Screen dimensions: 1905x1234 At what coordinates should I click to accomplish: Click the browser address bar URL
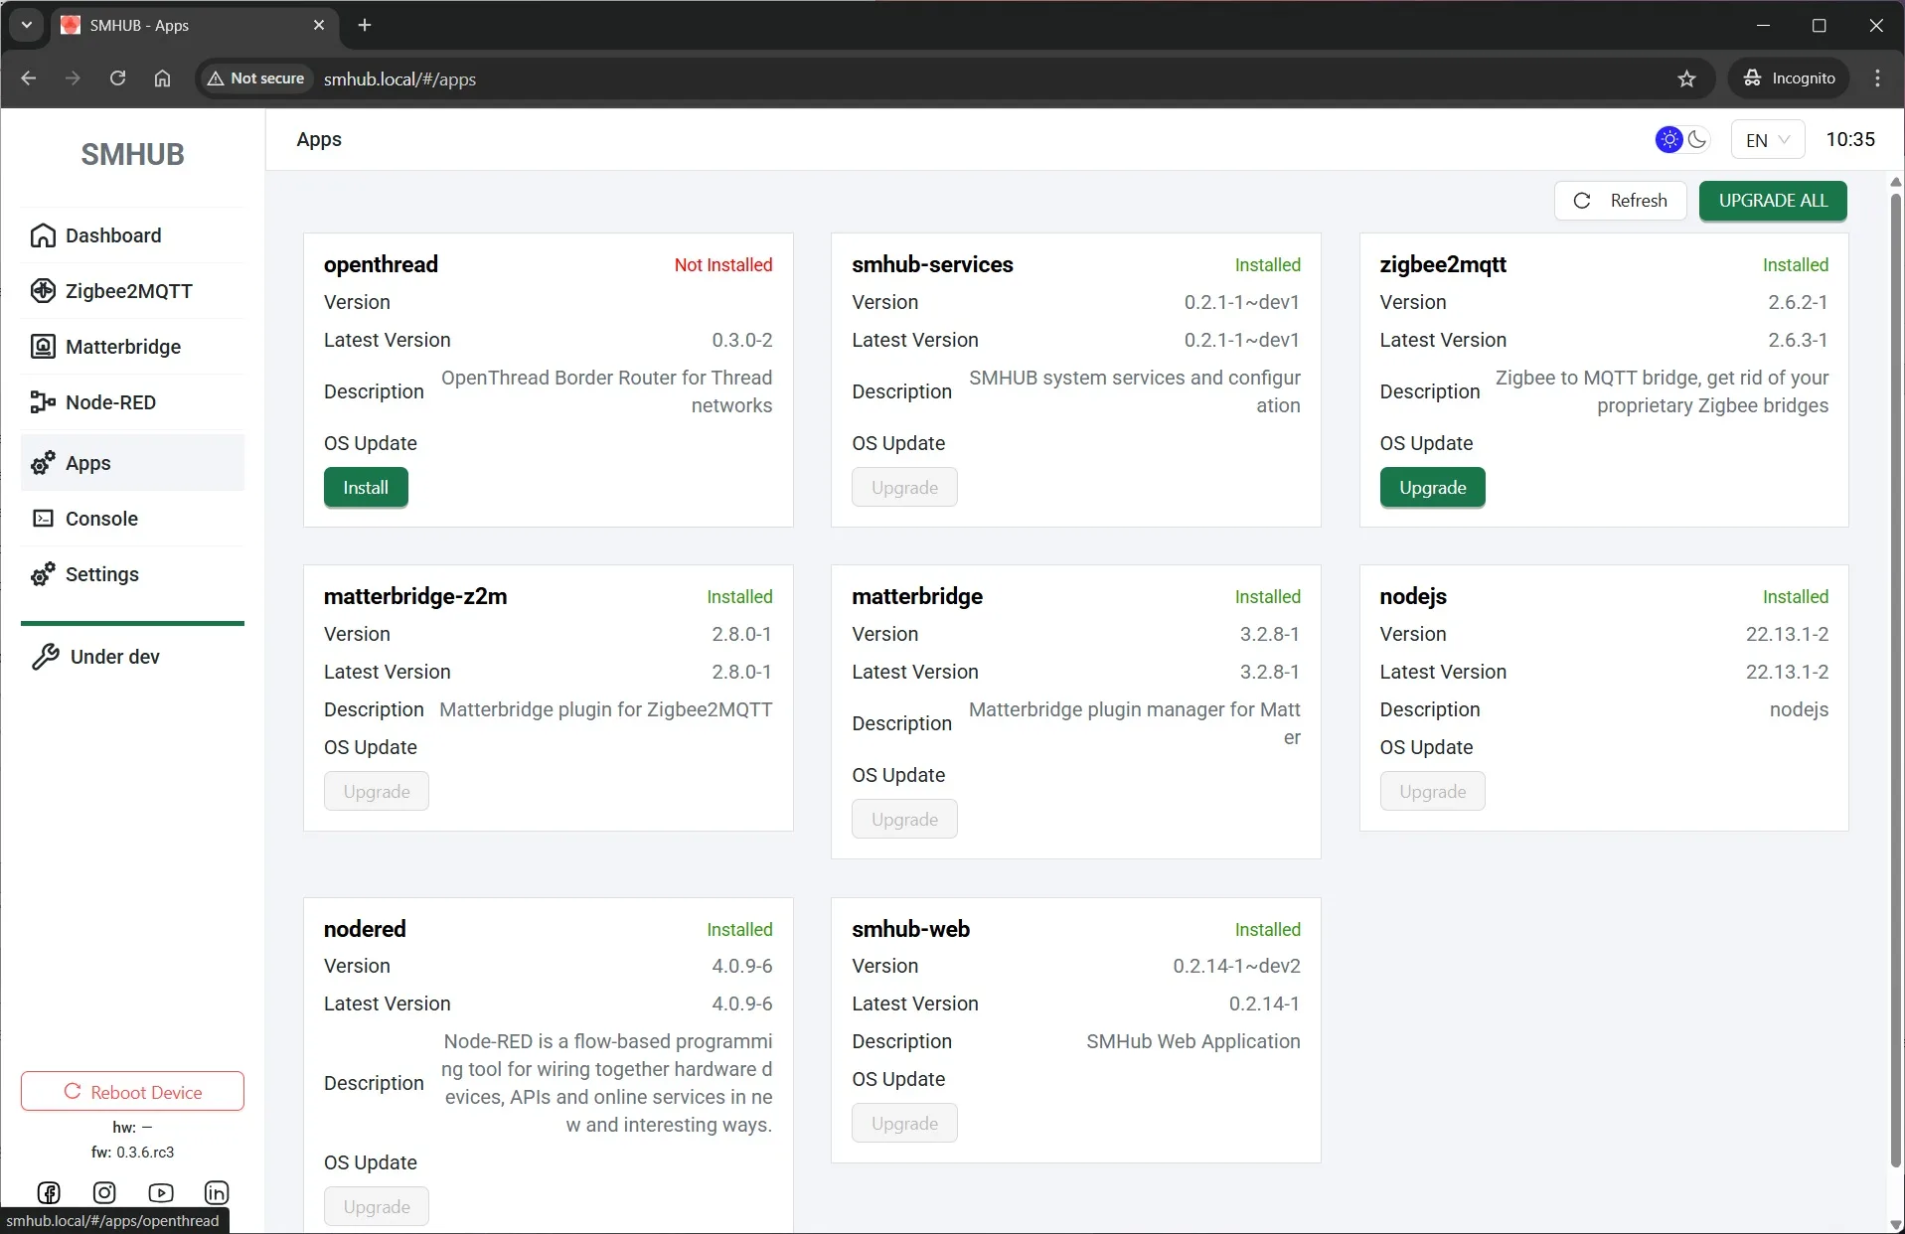(399, 79)
